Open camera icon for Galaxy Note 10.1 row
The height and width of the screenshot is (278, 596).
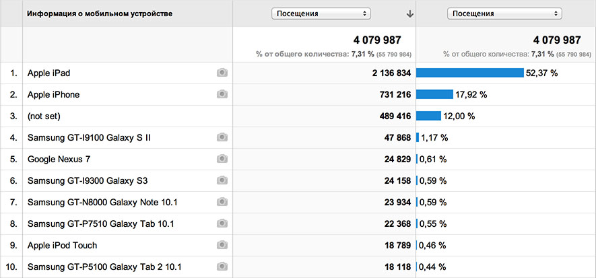222,203
